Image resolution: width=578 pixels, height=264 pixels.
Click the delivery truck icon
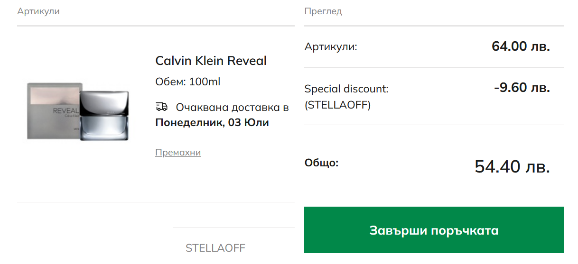click(161, 107)
